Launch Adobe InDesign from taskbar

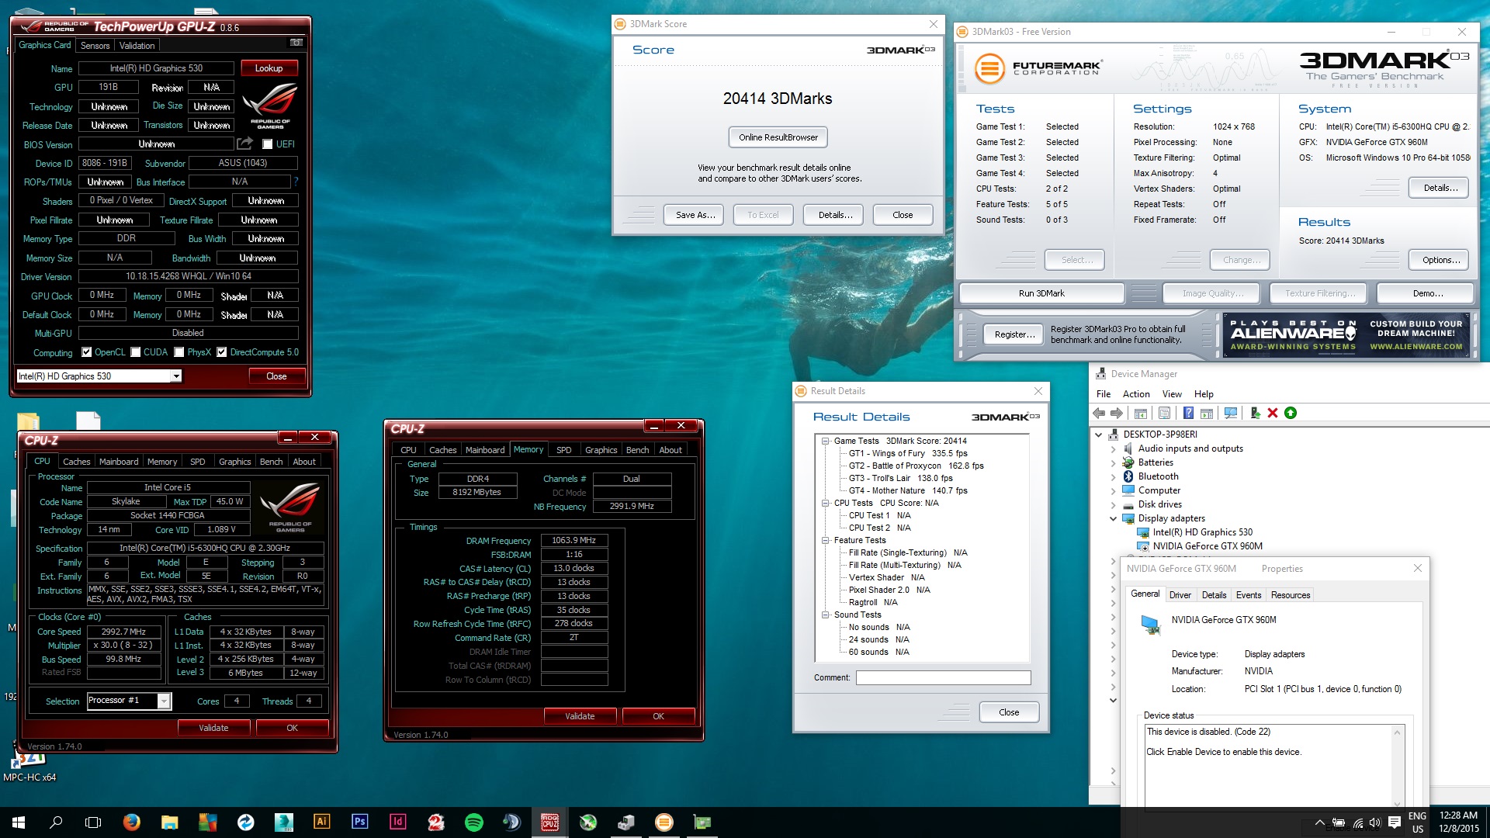click(x=397, y=822)
